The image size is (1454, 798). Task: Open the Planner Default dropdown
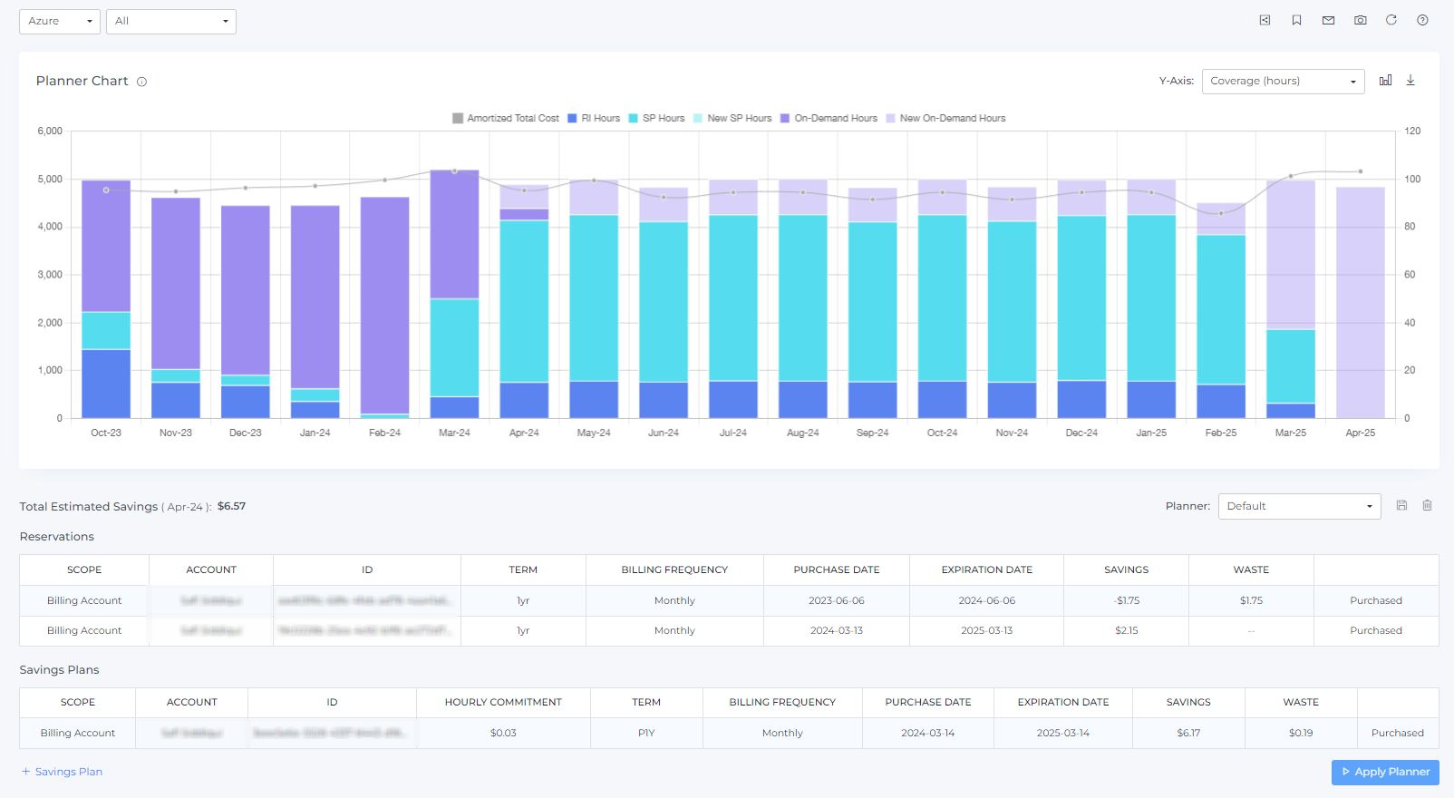pos(1299,506)
